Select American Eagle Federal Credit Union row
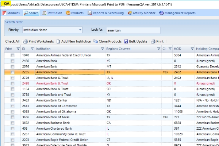This screenshot has width=219, height=146. pyautogui.click(x=112, y=140)
